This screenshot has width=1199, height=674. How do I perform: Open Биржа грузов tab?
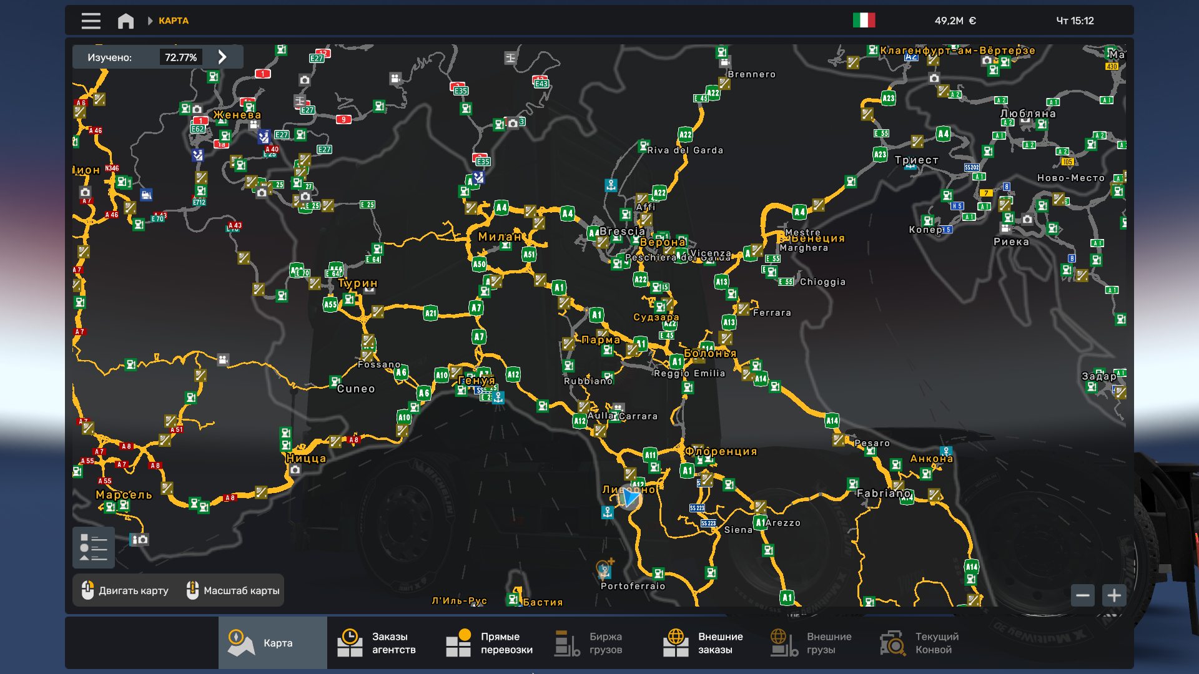click(x=598, y=643)
